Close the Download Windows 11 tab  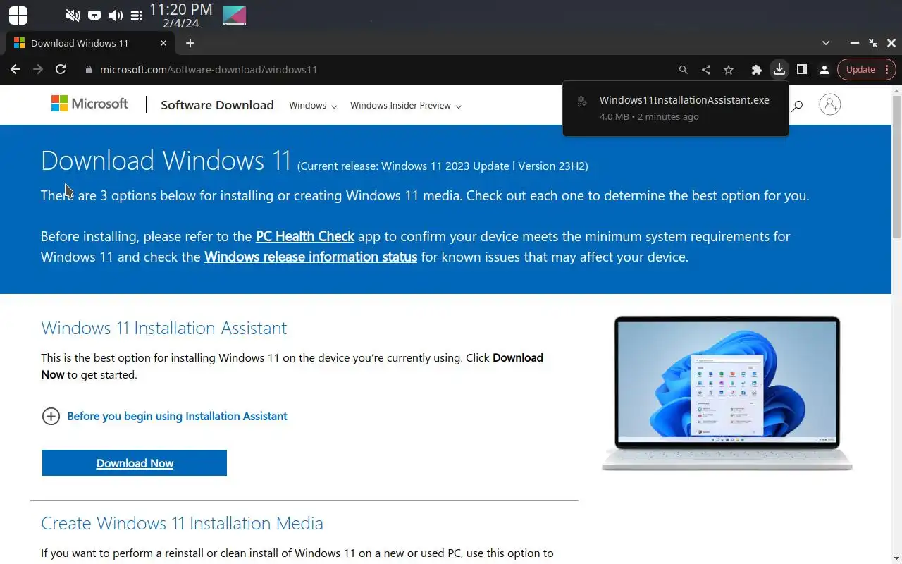(163, 43)
